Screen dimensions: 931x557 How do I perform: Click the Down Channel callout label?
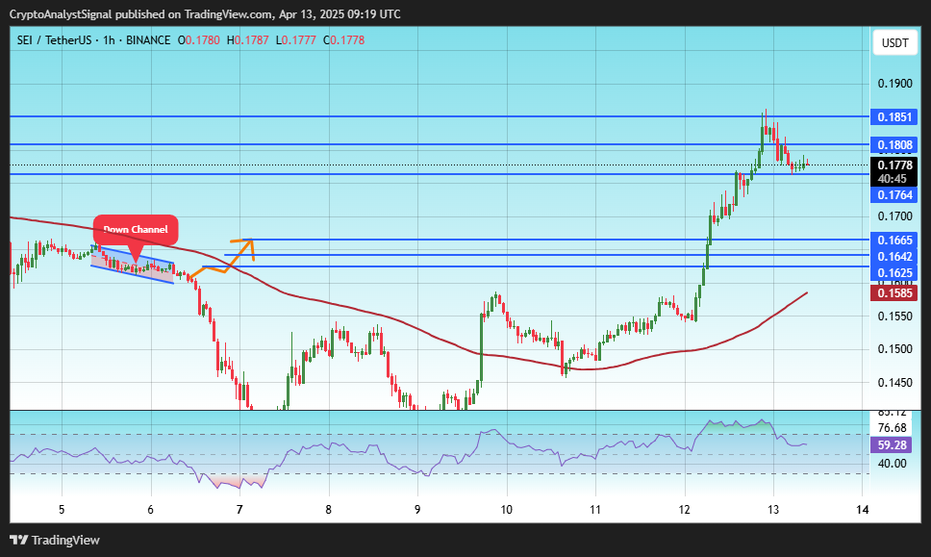coord(136,229)
